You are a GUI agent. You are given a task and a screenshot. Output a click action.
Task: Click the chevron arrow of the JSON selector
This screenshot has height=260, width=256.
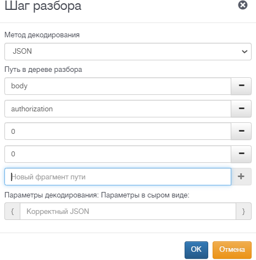pos(244,52)
